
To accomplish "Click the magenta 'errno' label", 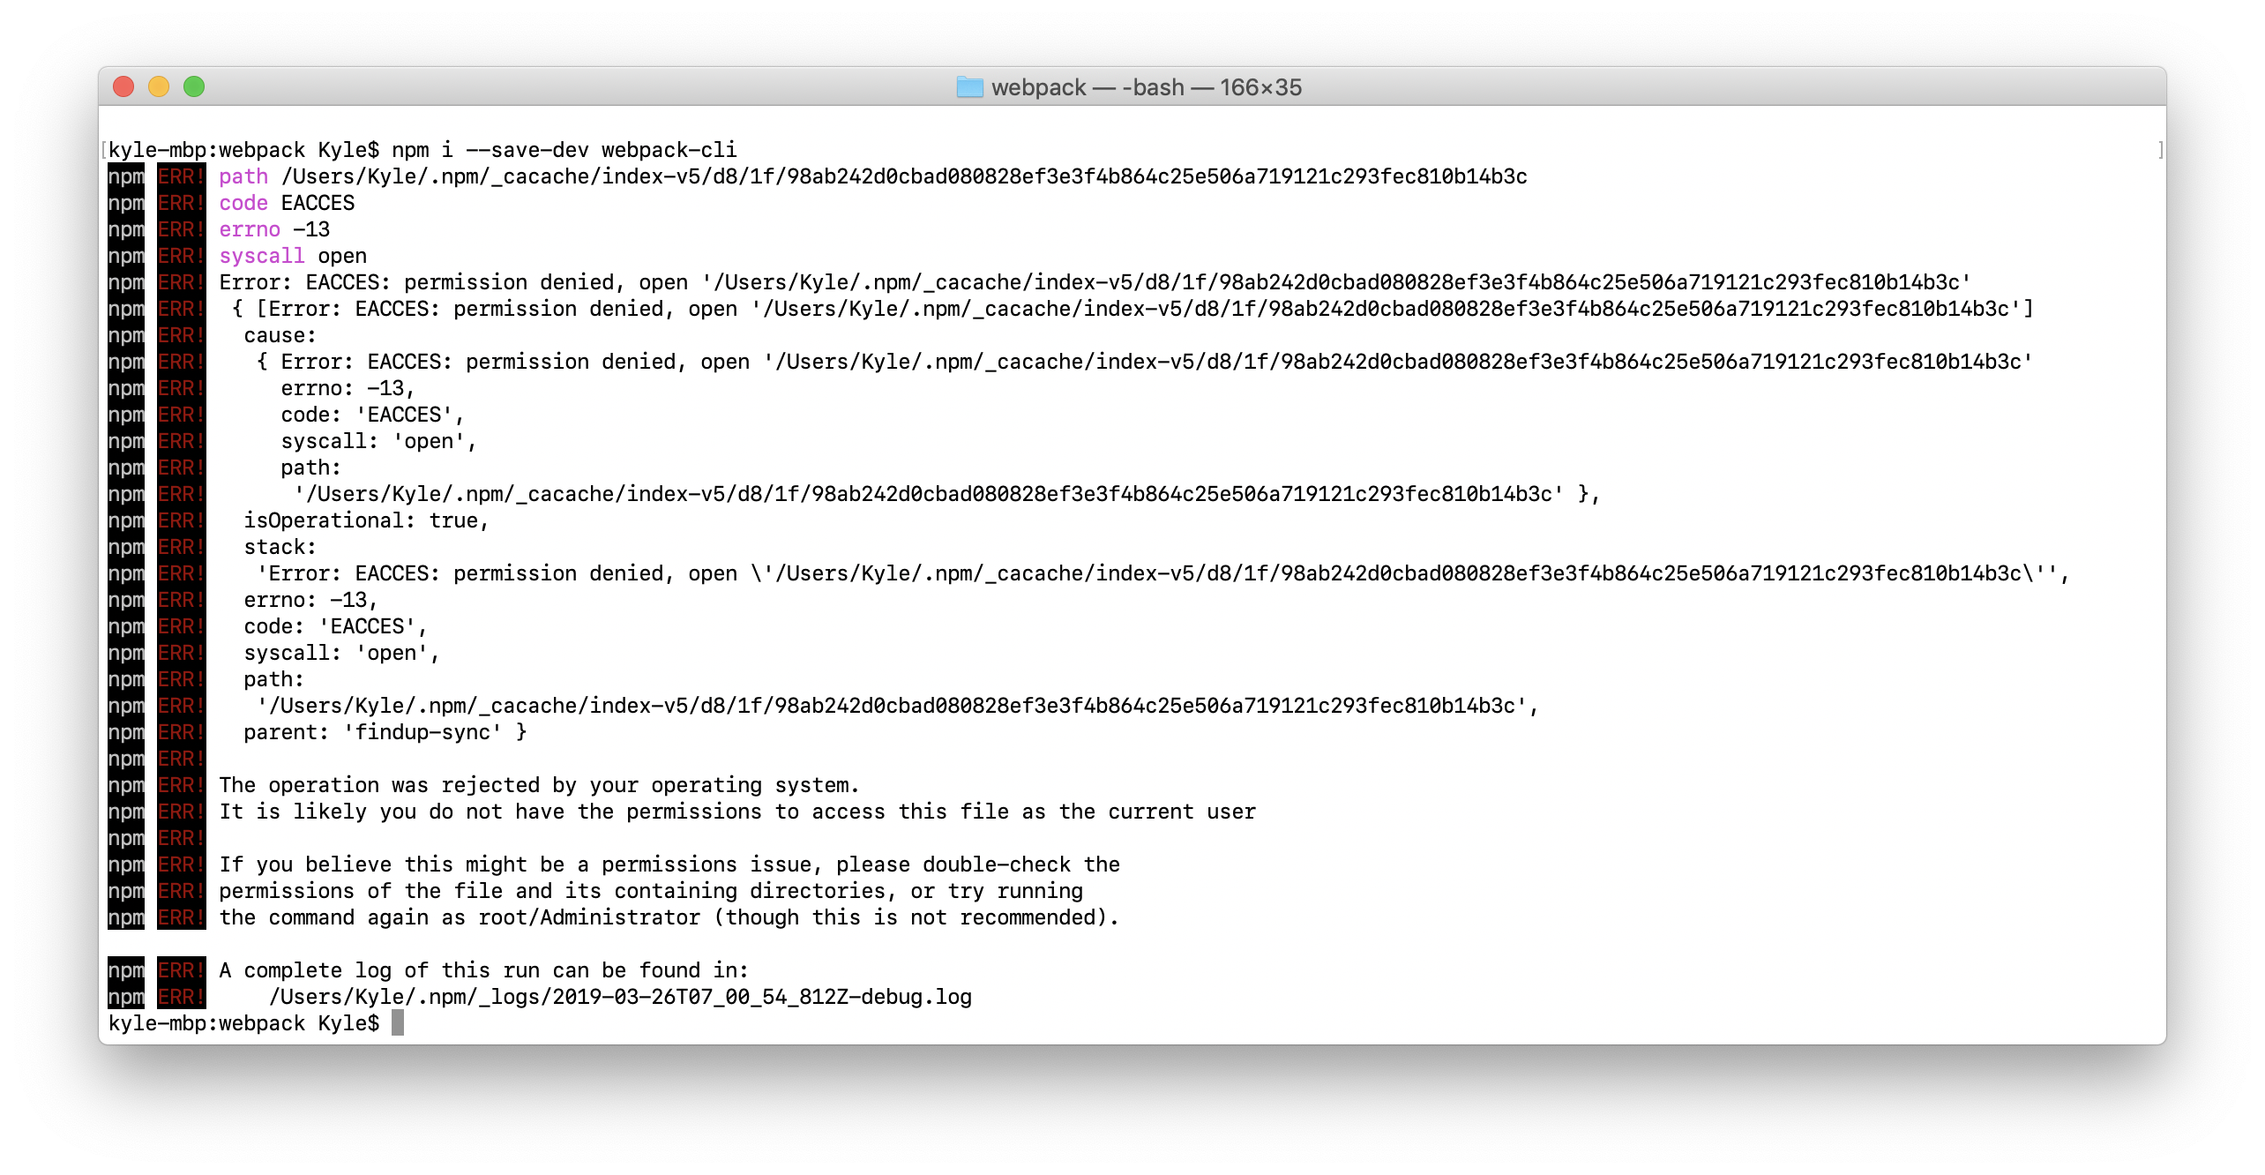I will [x=250, y=229].
